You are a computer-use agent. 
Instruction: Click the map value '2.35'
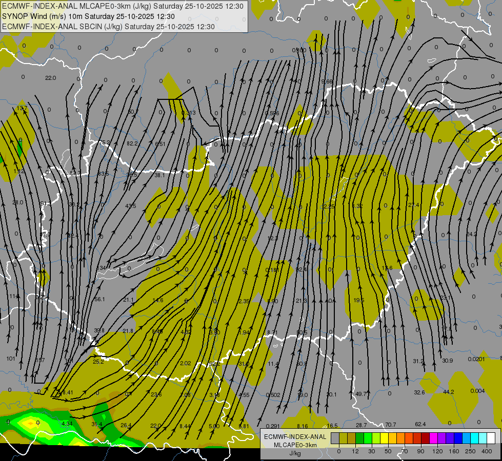pos(244,301)
